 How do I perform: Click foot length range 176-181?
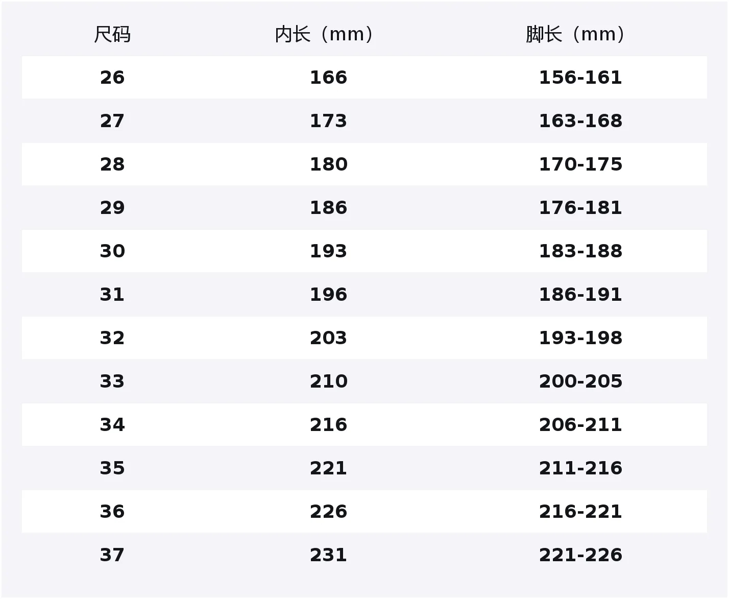tap(580, 208)
